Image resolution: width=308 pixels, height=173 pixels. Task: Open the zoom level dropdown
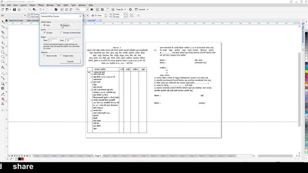click(88, 10)
